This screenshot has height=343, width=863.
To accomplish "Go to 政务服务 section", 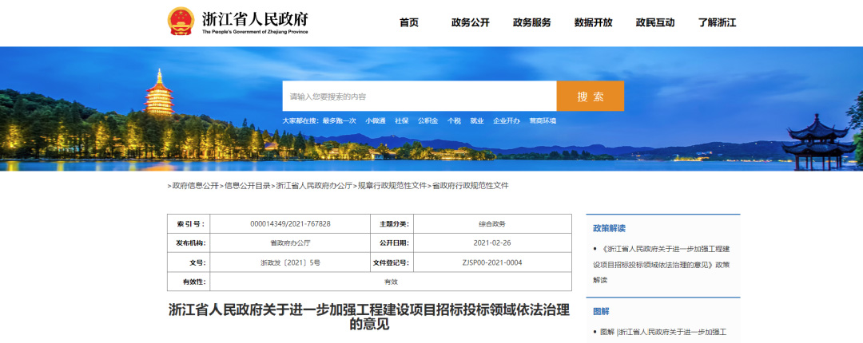I will (531, 22).
